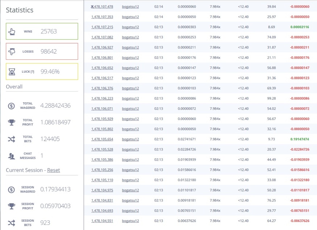The height and width of the screenshot is (230, 317).
Task: Open bet ID 1,478,105,929
Action: tap(102, 119)
